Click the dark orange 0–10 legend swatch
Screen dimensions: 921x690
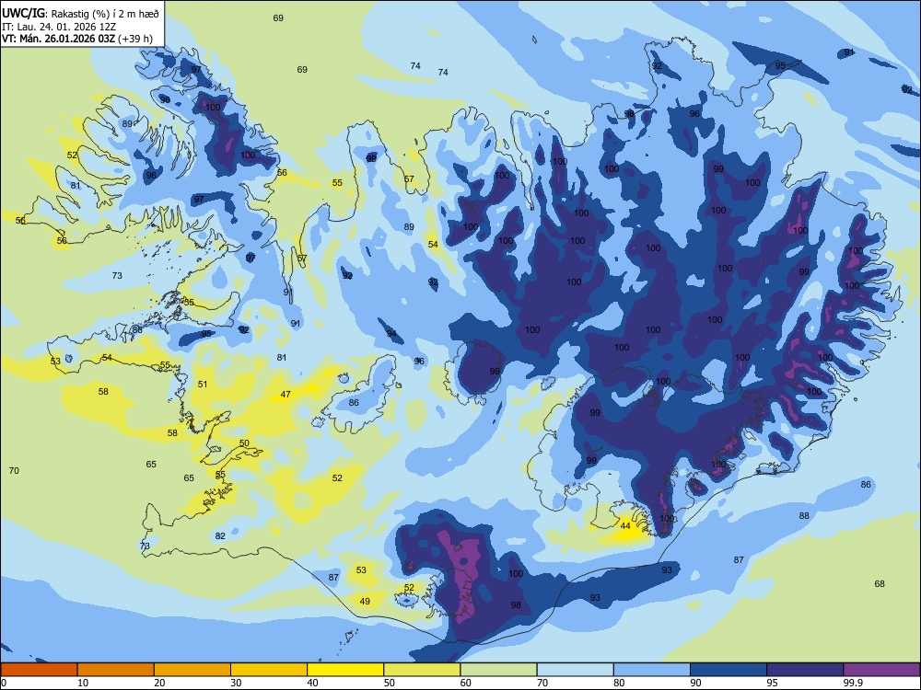[x=39, y=670]
